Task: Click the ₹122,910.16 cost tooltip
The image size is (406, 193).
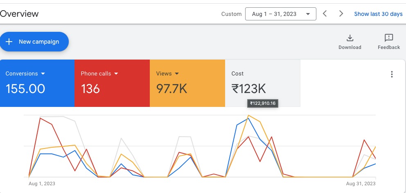Action: click(263, 104)
